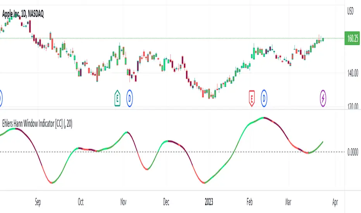Click the green earnings marker near November
The image size is (361, 213).
coord(117,98)
